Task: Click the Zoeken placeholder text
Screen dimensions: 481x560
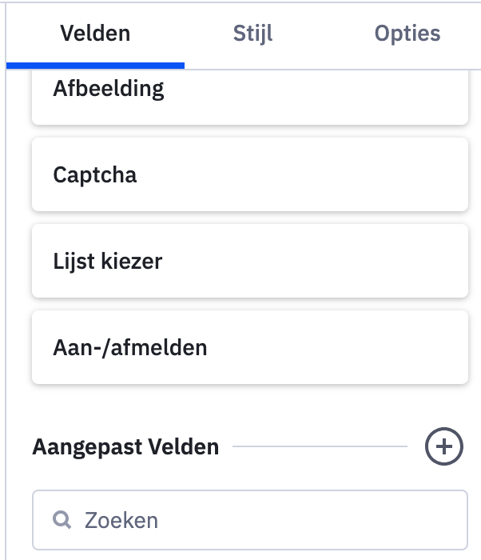Action: click(121, 520)
